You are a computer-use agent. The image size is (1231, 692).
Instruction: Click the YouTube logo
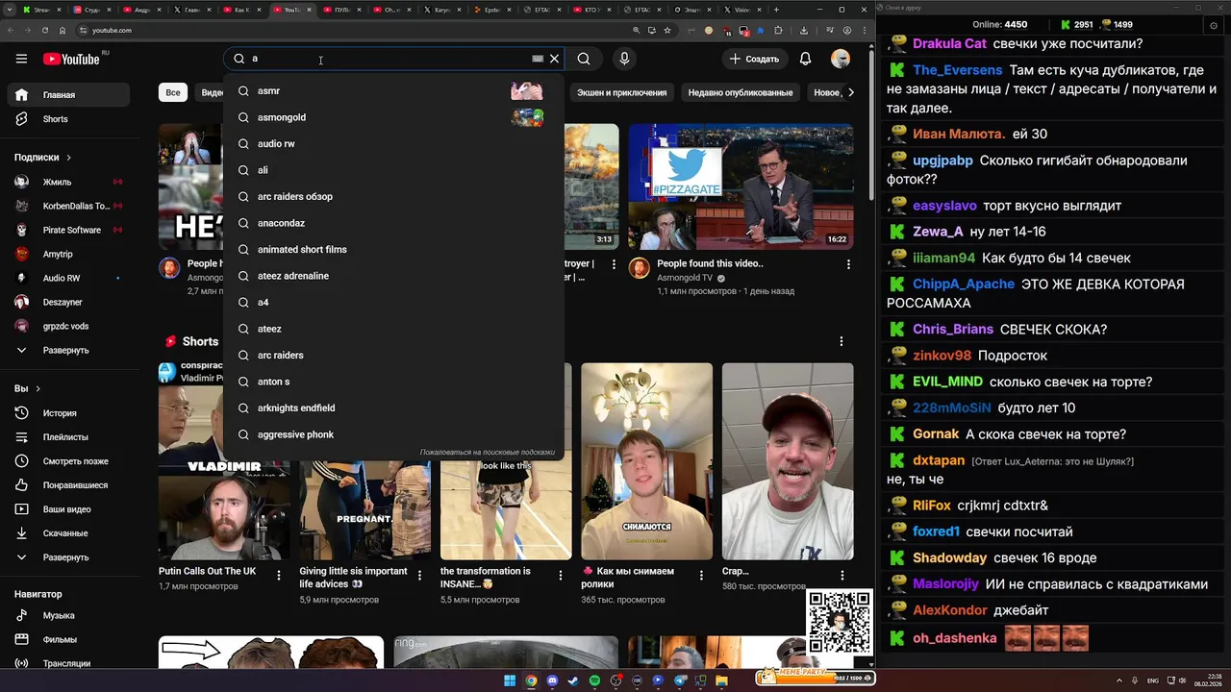click(71, 59)
